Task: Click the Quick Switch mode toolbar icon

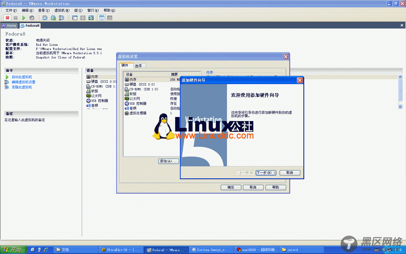Action: click(x=83, y=18)
